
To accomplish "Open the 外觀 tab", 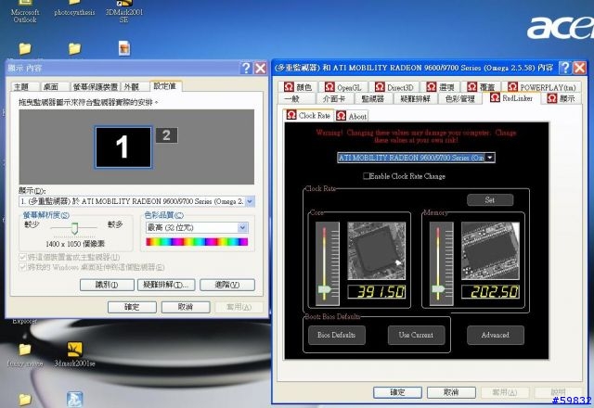I will pyautogui.click(x=134, y=87).
